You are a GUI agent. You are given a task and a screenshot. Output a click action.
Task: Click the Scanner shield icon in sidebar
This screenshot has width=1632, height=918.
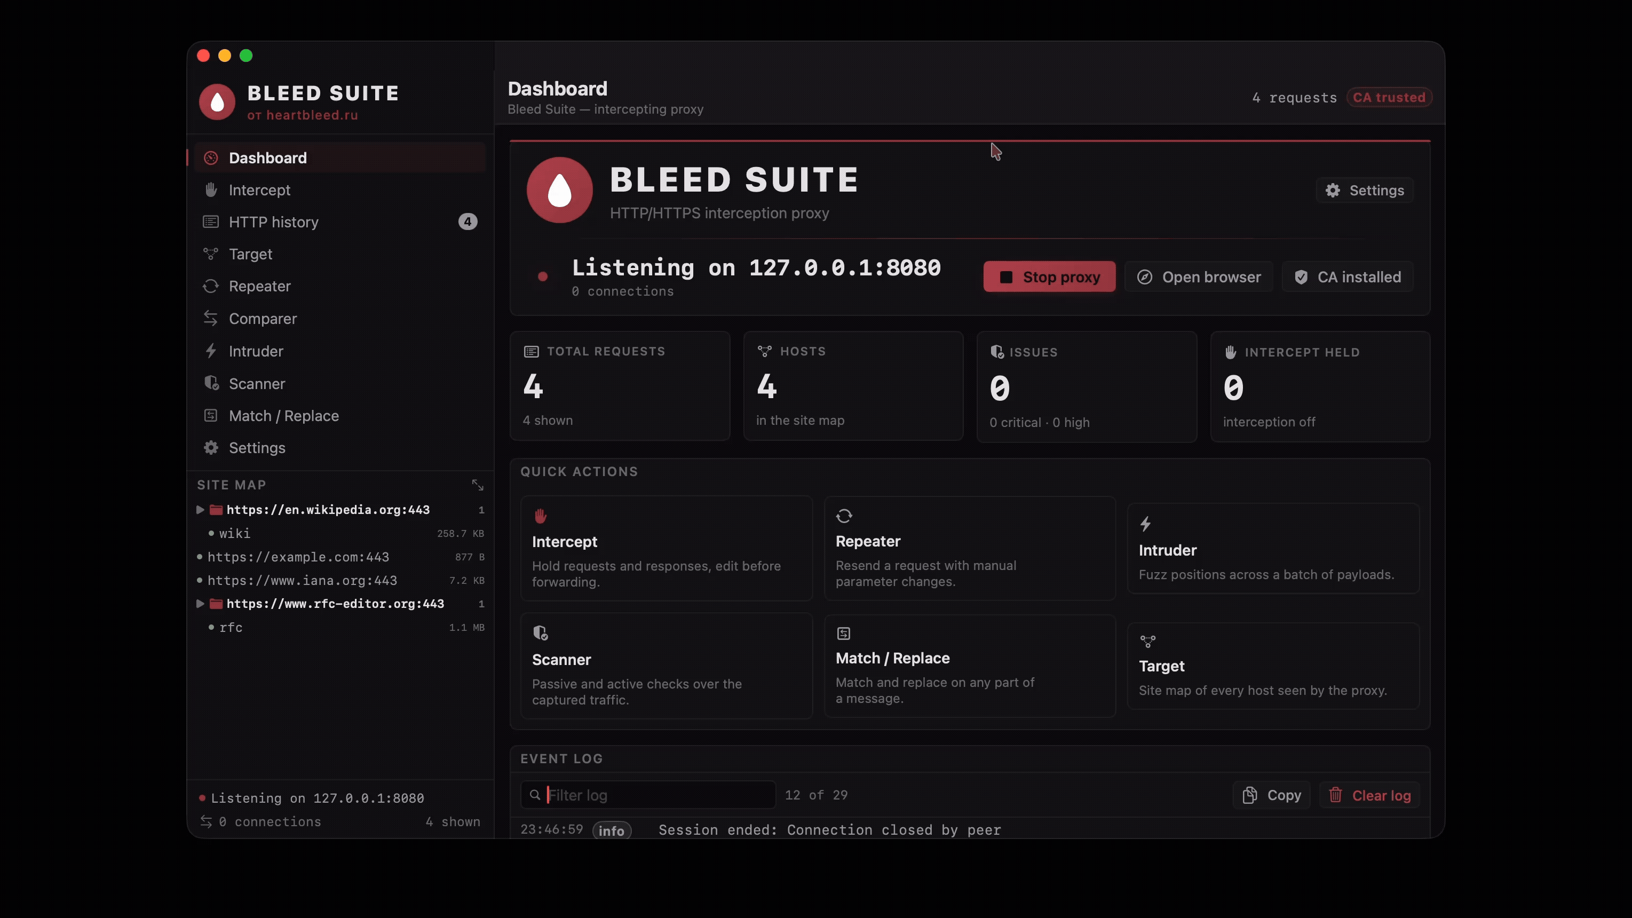point(211,383)
